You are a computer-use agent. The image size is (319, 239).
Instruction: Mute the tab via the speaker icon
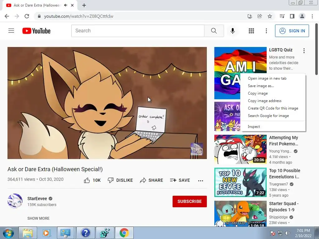65,5
